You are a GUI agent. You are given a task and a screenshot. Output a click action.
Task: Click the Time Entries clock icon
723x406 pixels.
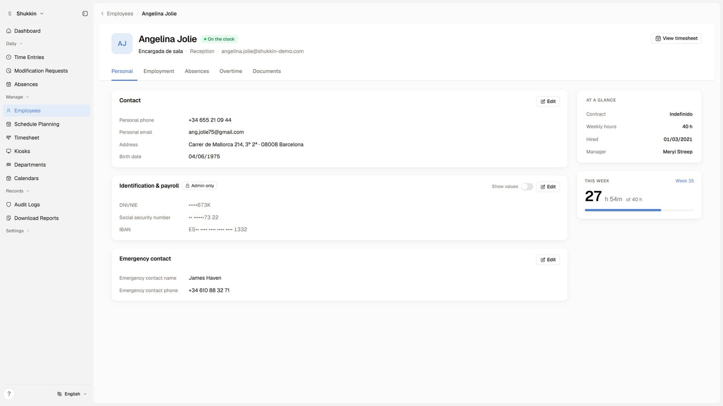[9, 57]
